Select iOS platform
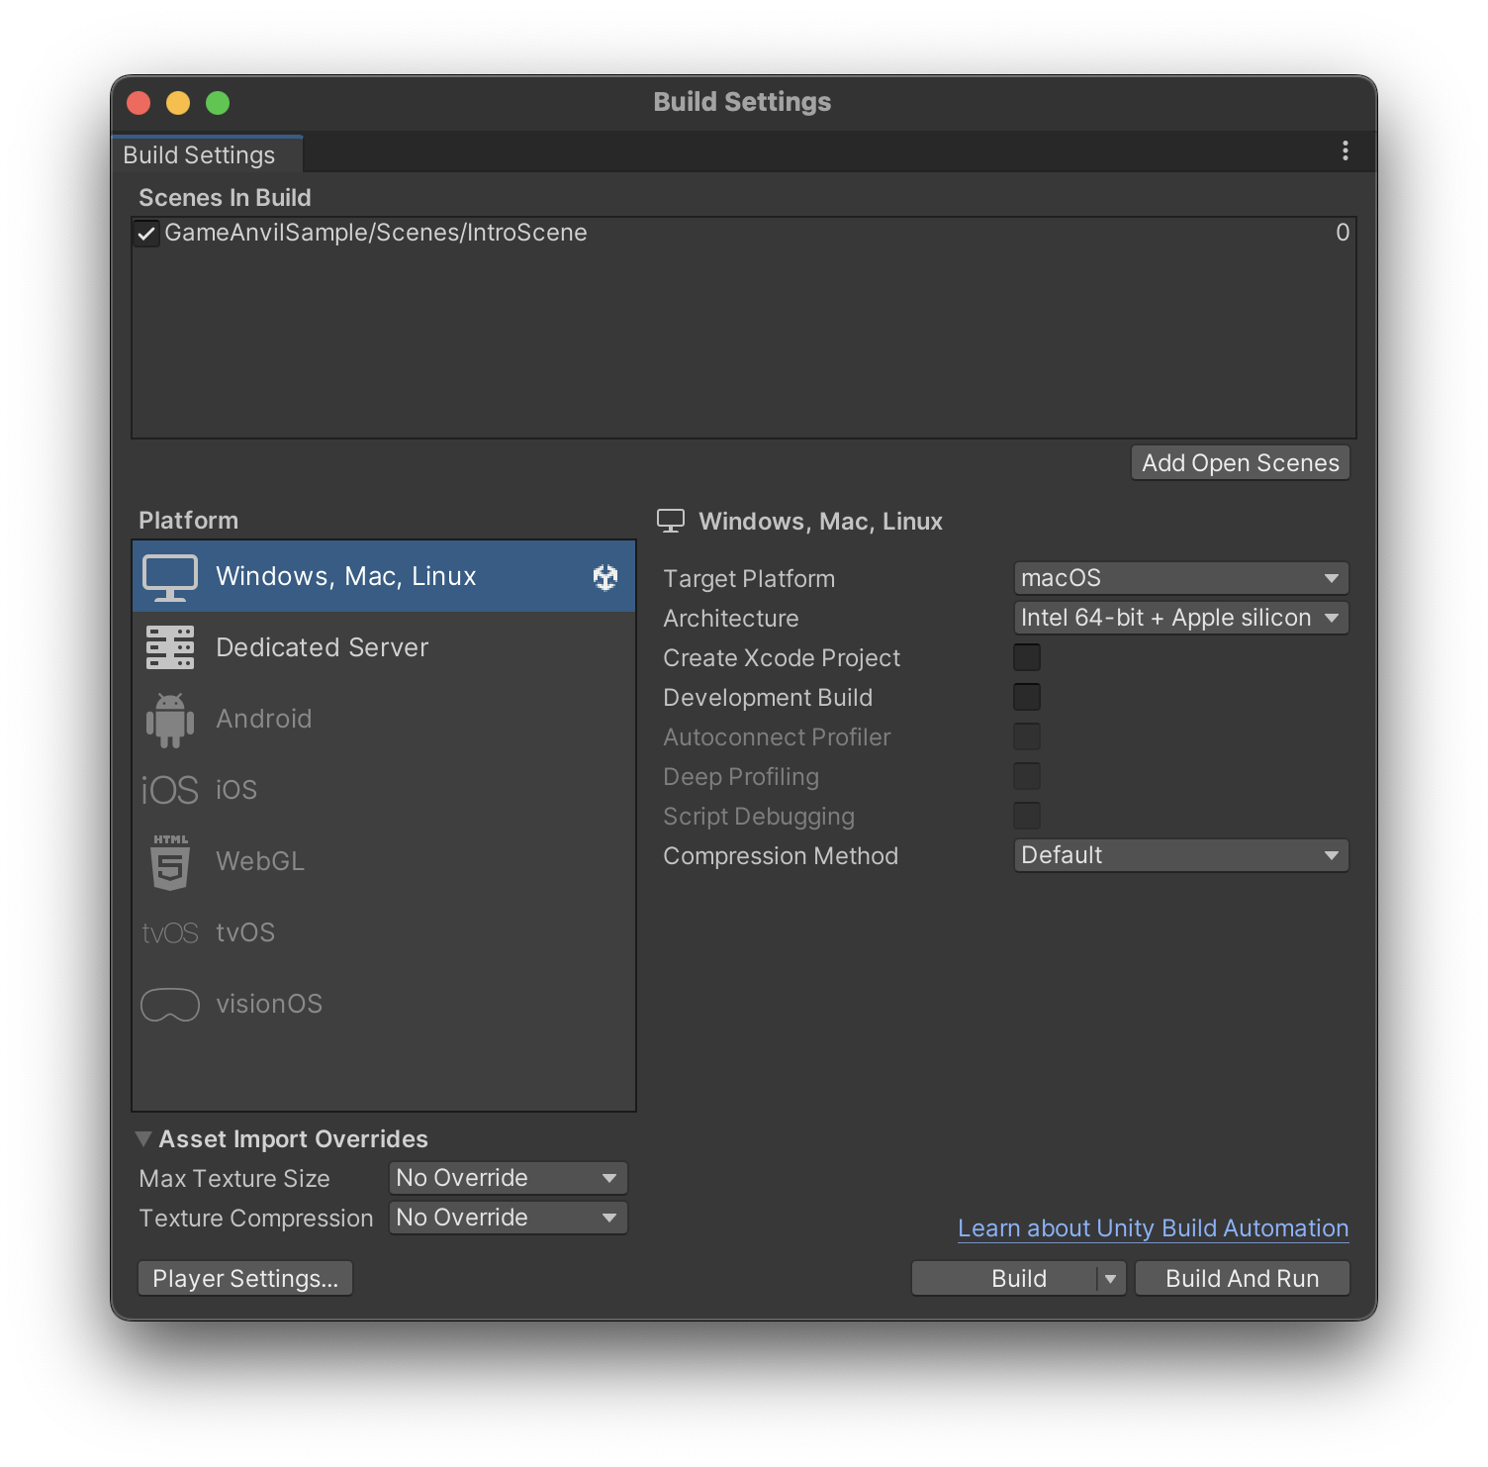Screen dimensions: 1488x1467 coord(384,790)
